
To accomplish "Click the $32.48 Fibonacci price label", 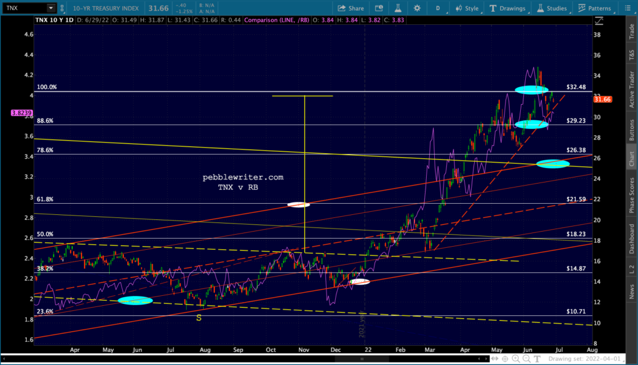I will click(576, 87).
